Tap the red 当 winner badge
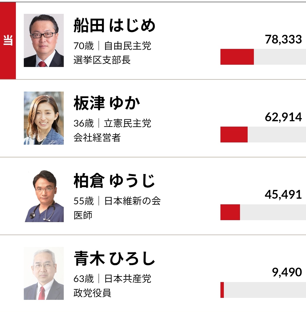The width and height of the screenshot is (306, 312). click(x=8, y=41)
